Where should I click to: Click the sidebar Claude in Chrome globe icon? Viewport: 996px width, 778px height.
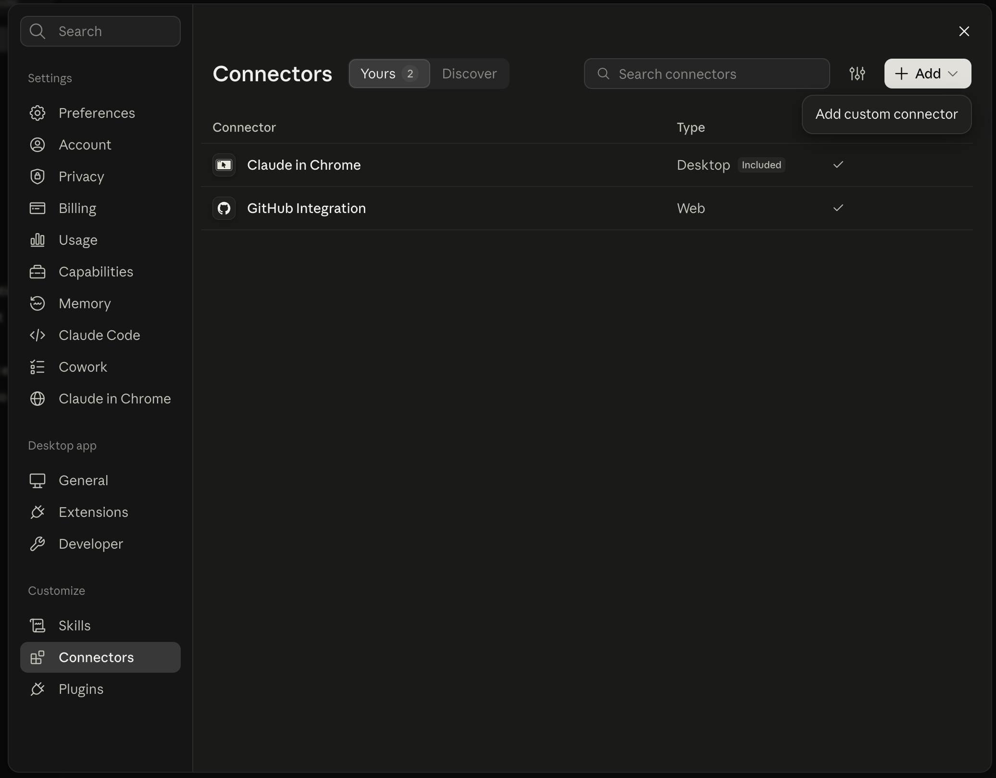37,399
